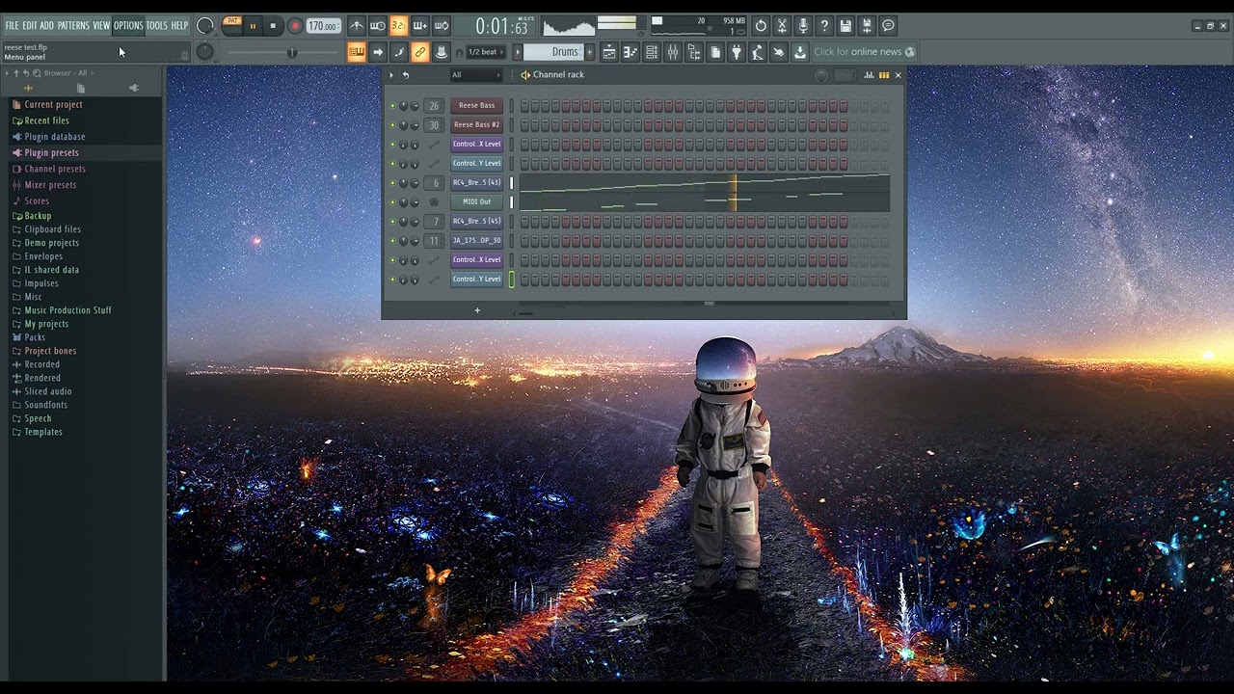Click the main pitch slider handle
Viewport: 1234px width, 694px height.
292,52
